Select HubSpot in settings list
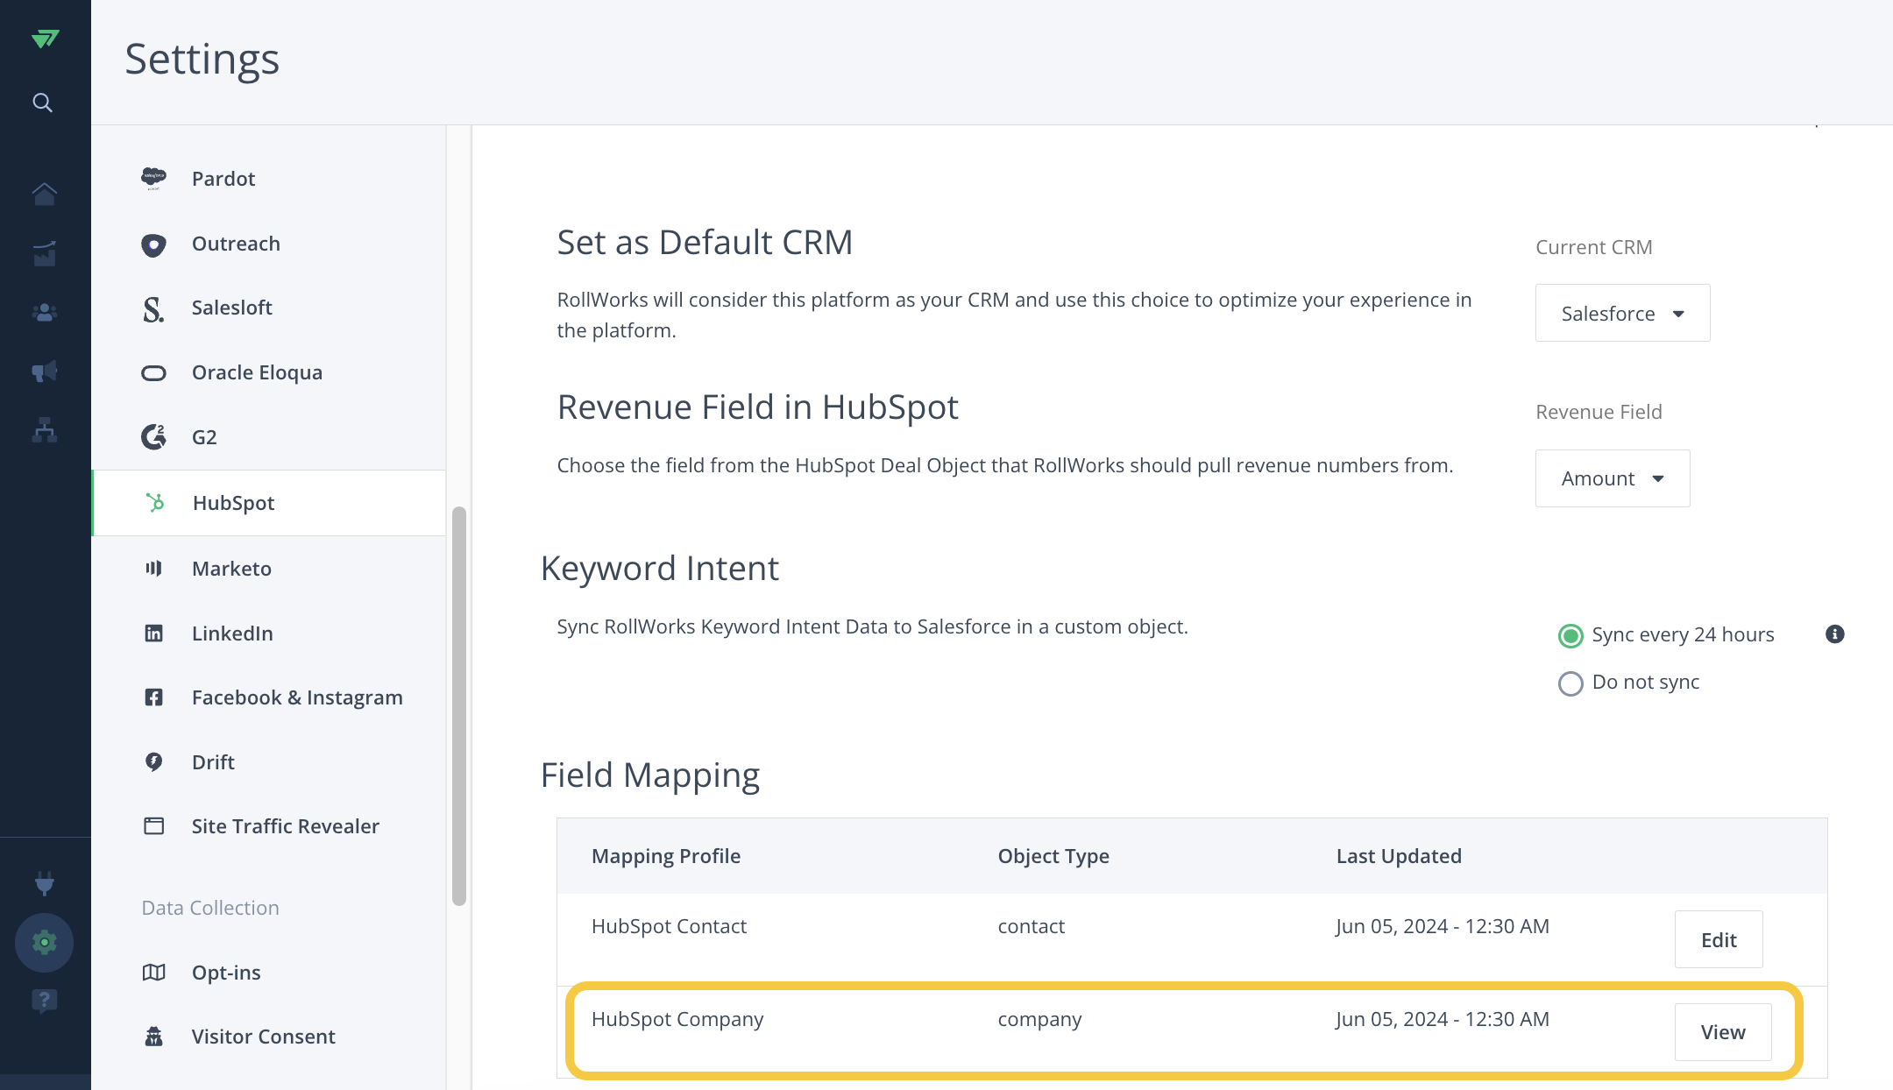1893x1090 pixels. point(269,503)
